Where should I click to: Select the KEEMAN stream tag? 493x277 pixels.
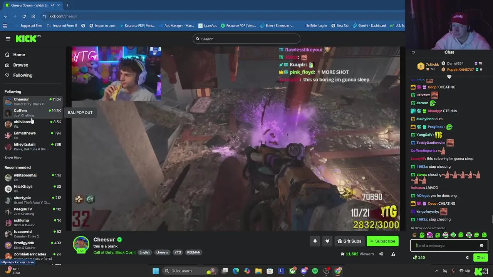[194, 252]
